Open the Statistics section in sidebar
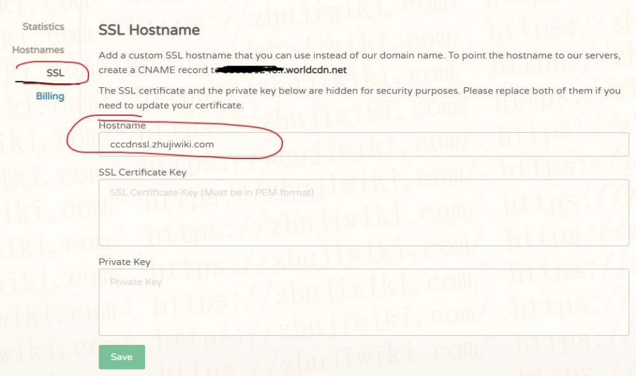Viewport: 636px width, 376px height. tap(43, 27)
